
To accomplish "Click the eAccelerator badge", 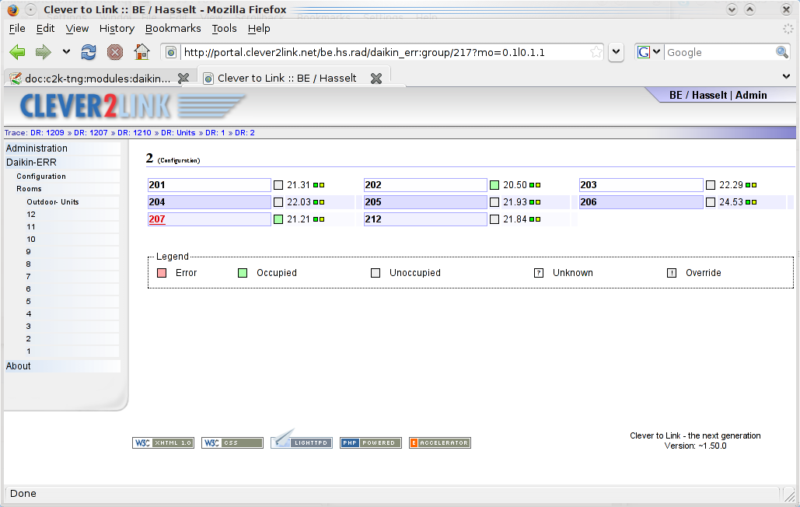I will 440,442.
